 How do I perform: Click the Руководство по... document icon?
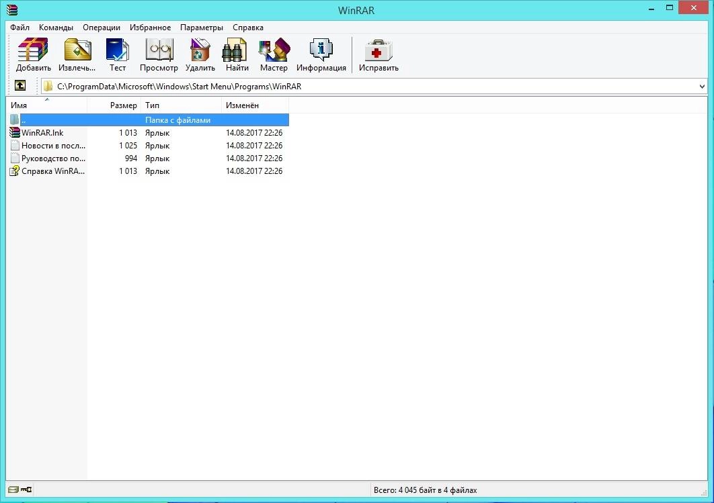click(x=15, y=158)
